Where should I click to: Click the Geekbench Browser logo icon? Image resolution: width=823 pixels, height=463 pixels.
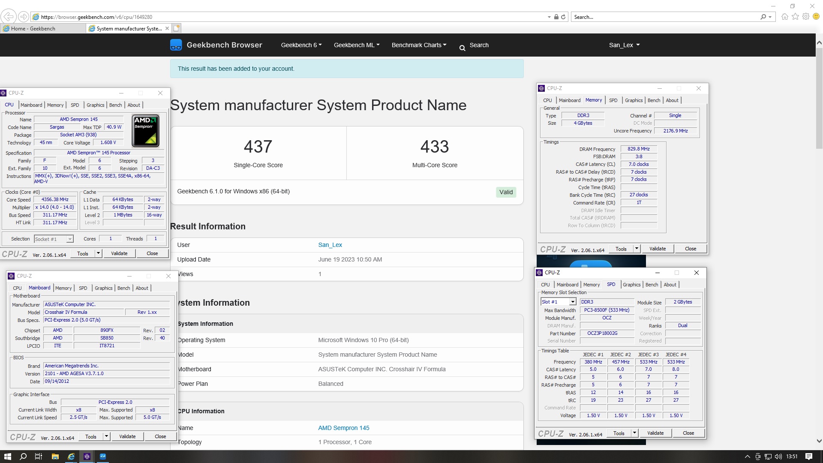tap(176, 45)
